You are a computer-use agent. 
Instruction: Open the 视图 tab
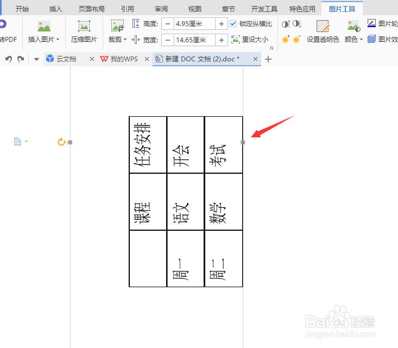tap(195, 9)
